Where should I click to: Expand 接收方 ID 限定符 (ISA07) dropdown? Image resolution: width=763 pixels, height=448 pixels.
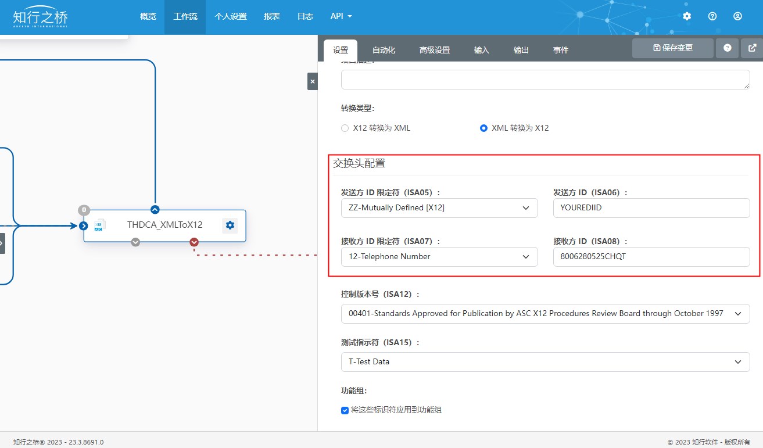439,257
